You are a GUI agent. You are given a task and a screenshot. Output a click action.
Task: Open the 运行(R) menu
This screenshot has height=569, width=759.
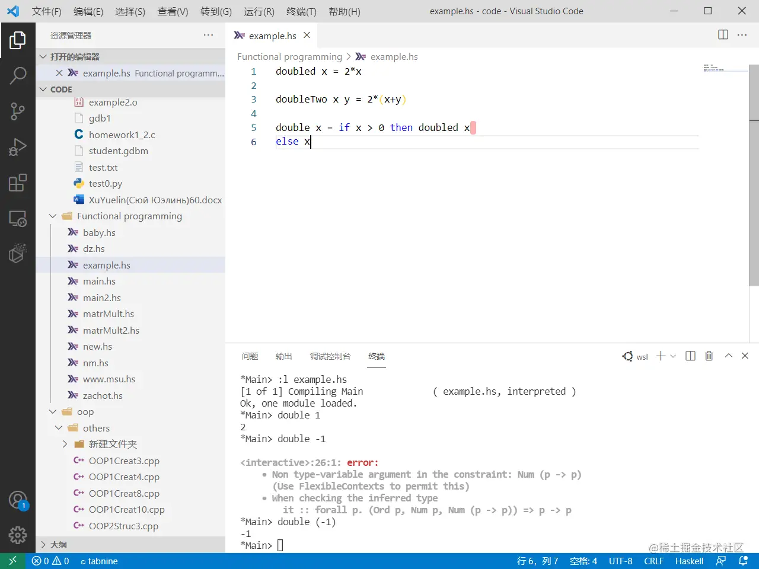pos(259,11)
